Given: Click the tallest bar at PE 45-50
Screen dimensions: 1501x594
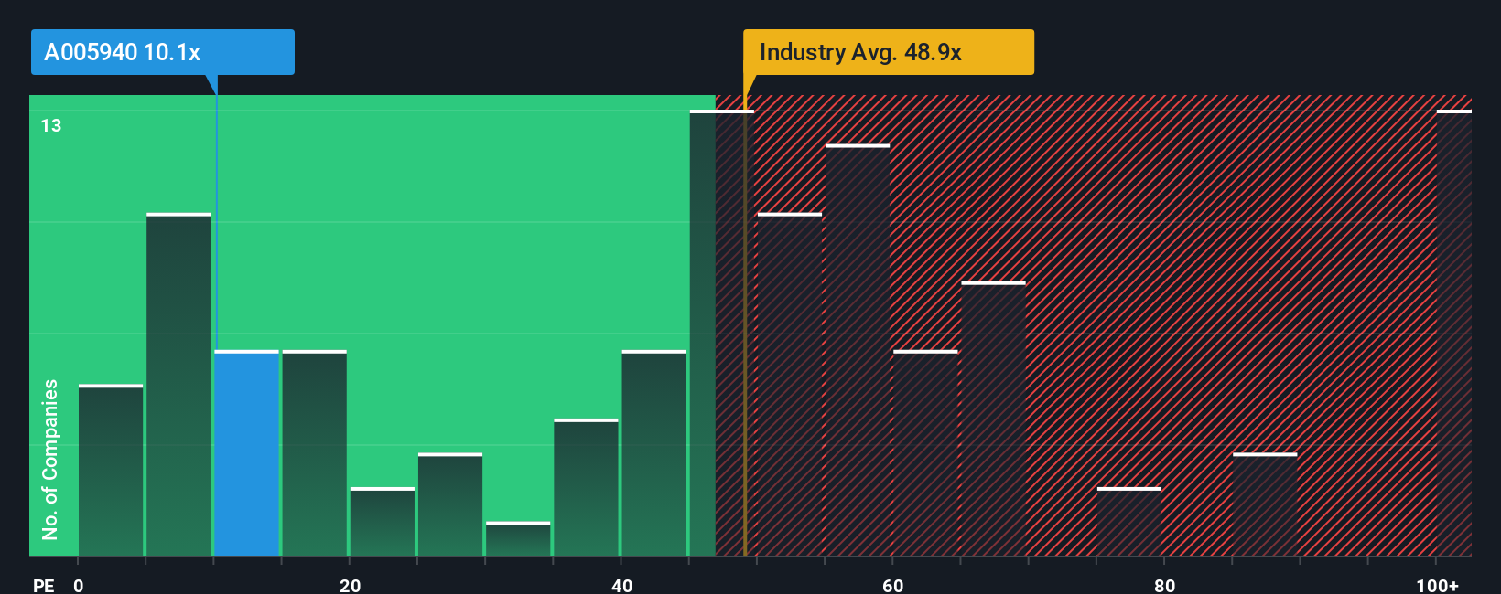Looking at the screenshot, I should [722, 334].
